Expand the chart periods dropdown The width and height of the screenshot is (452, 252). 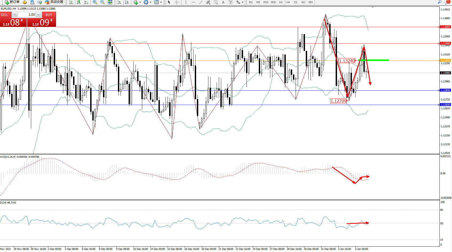150,2
